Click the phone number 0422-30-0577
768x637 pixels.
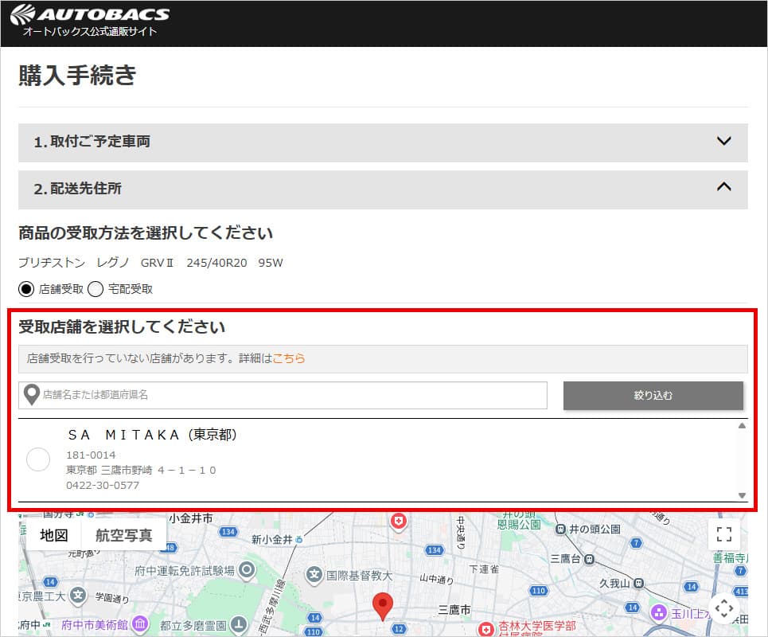[103, 485]
